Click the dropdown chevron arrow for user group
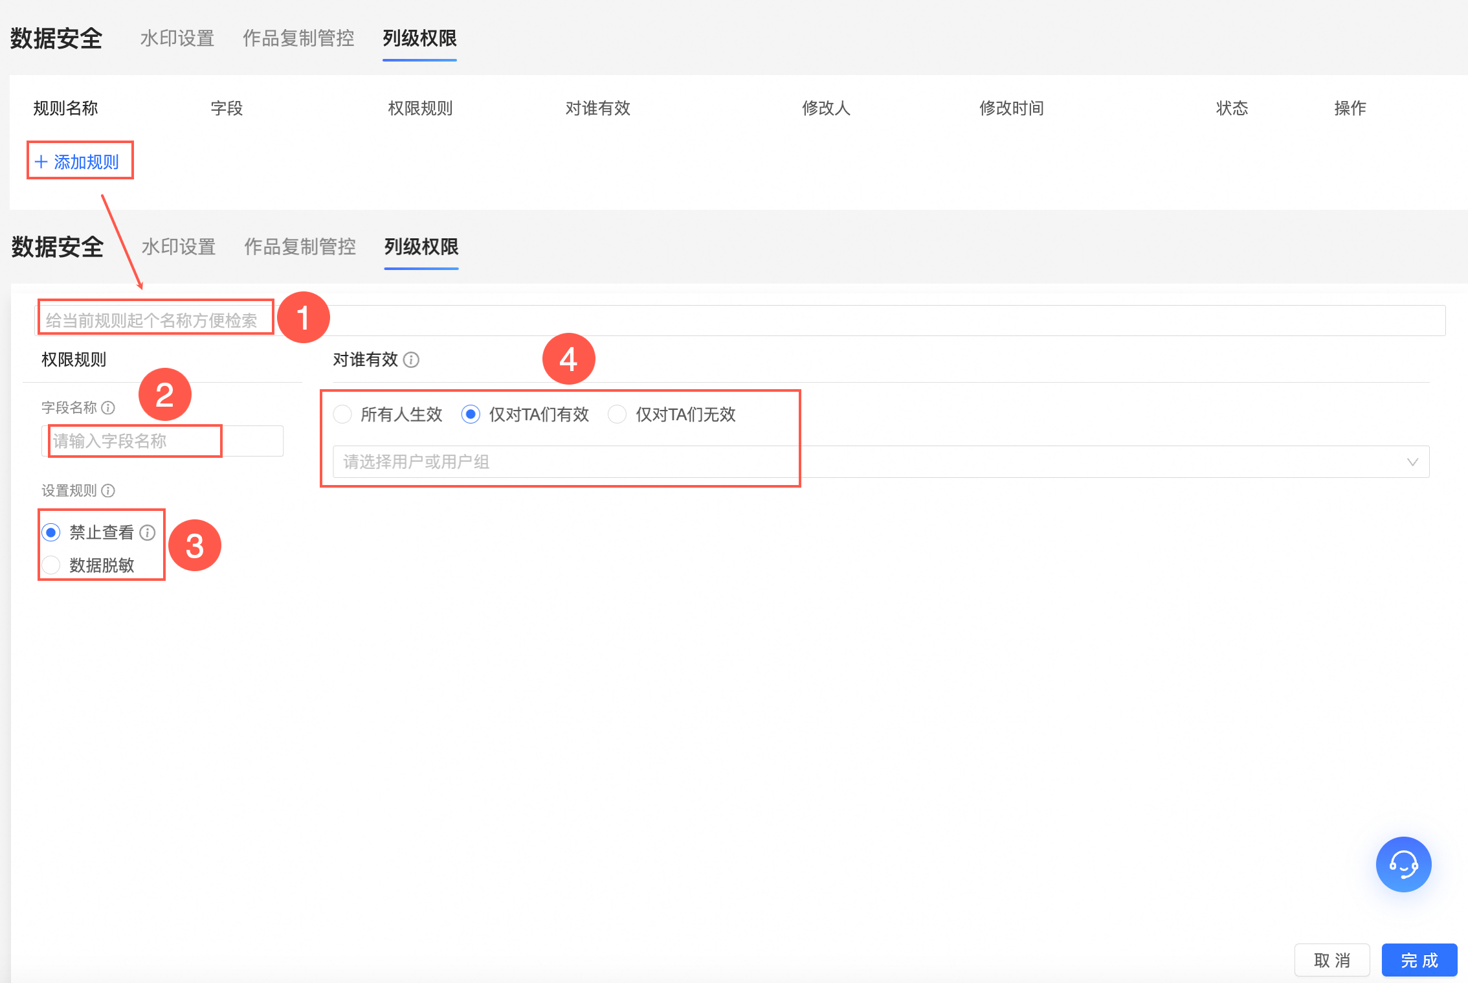The height and width of the screenshot is (983, 1468). point(1412,462)
